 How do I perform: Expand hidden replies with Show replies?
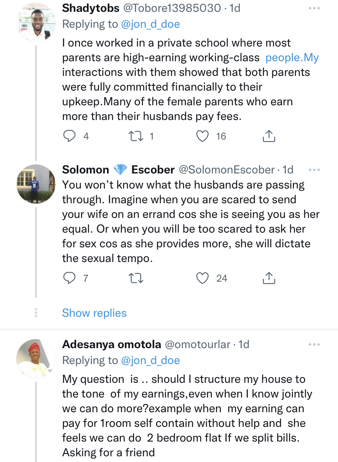point(94,313)
